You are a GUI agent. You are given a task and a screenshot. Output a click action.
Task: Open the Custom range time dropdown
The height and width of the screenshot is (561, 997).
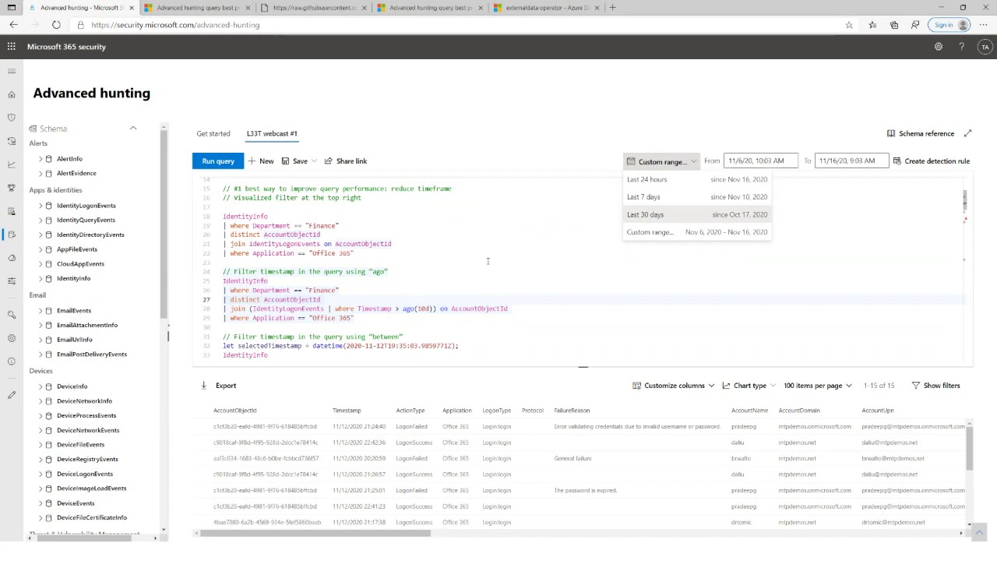click(x=661, y=161)
